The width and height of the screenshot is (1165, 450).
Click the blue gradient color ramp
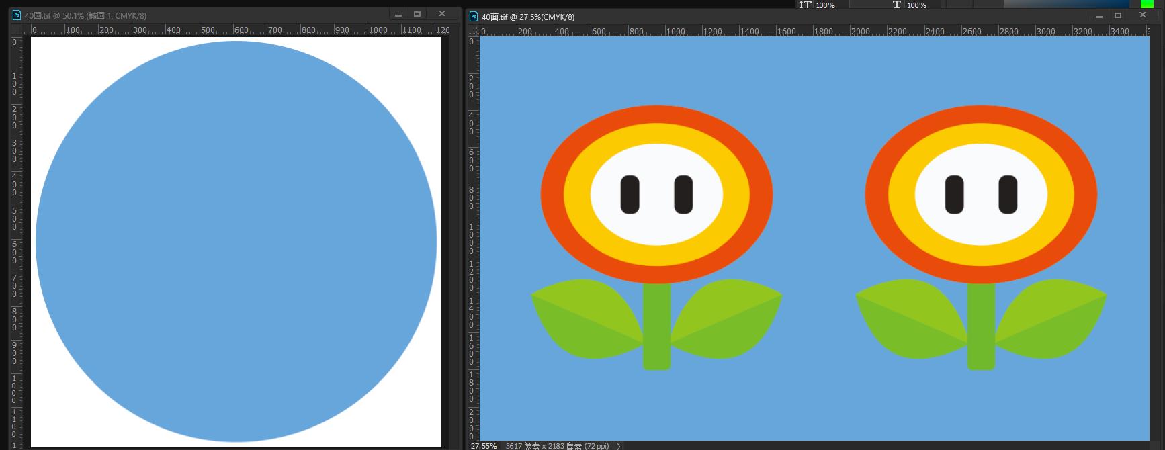point(1065,4)
